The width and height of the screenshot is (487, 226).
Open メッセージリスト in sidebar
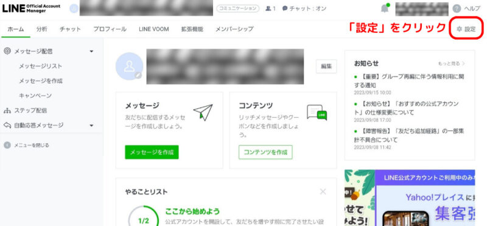pyautogui.click(x=40, y=66)
